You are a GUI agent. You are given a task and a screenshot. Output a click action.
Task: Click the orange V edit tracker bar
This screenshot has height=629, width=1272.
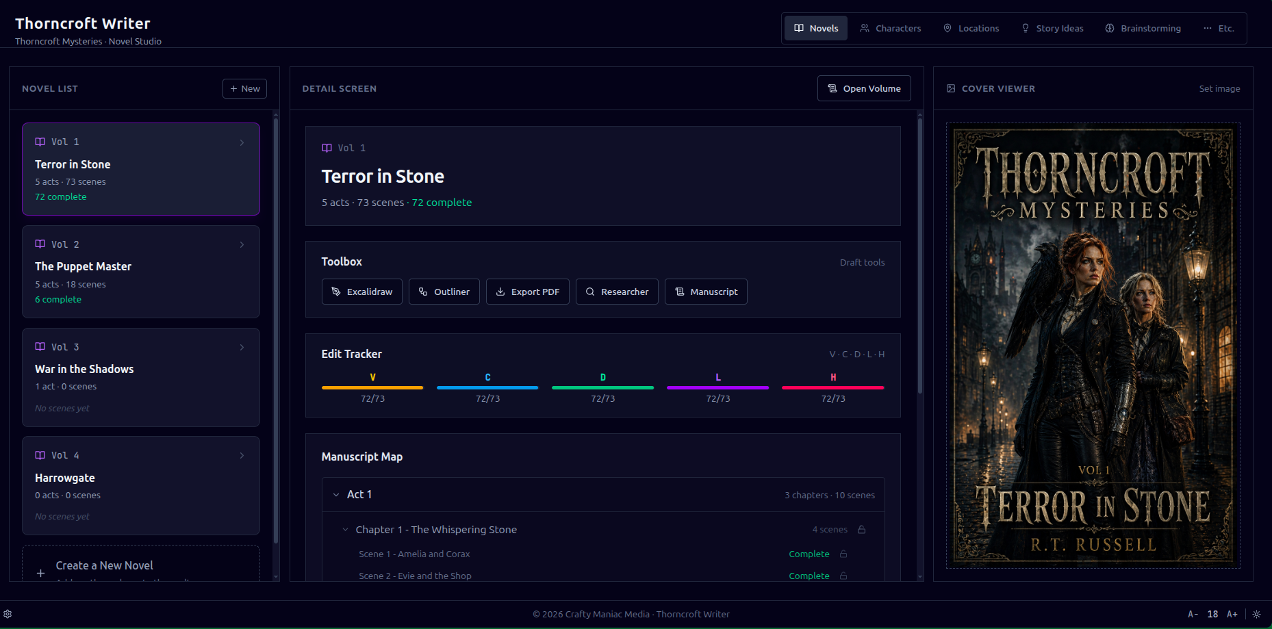[x=372, y=387]
